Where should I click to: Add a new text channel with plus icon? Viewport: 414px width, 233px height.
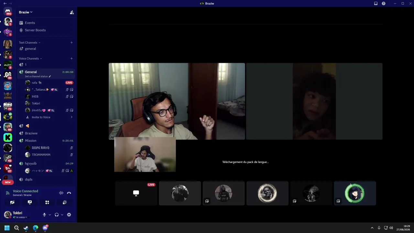click(71, 42)
